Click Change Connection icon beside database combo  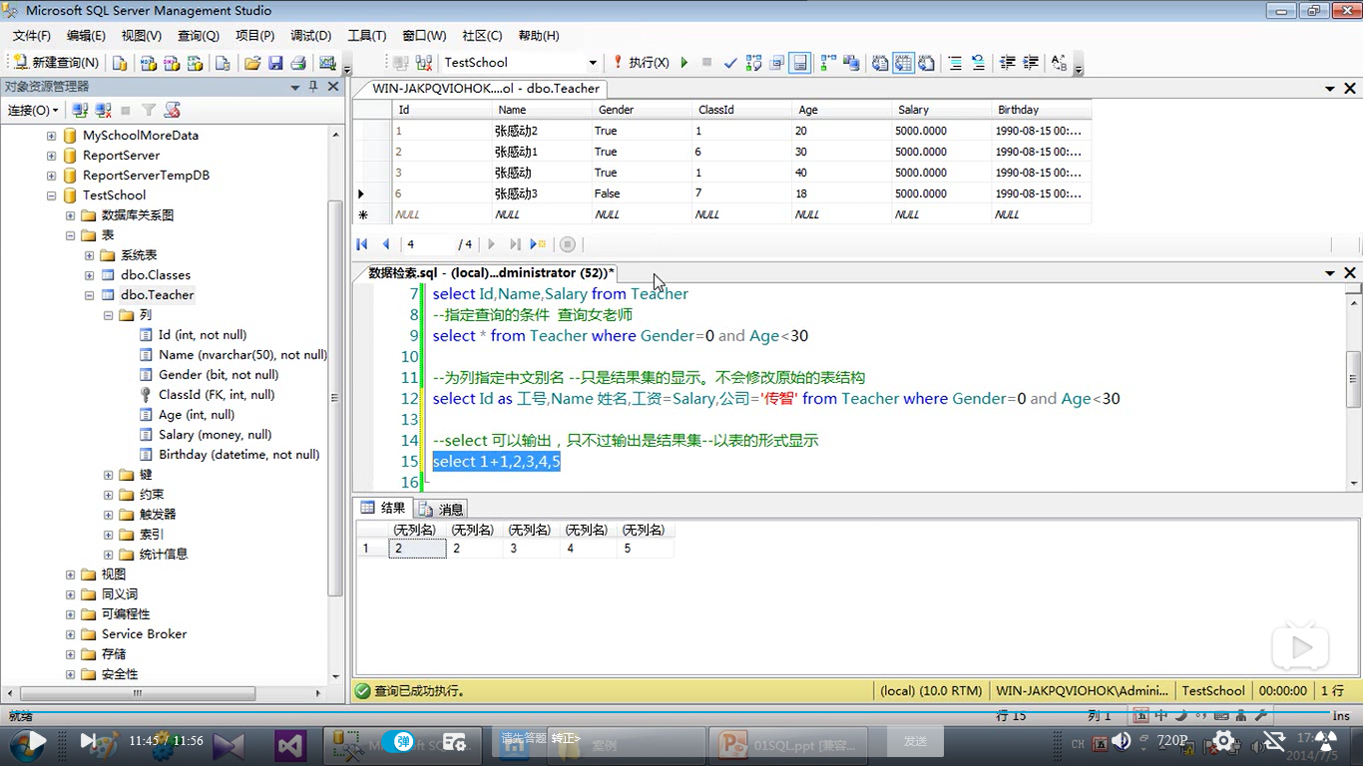tap(423, 62)
